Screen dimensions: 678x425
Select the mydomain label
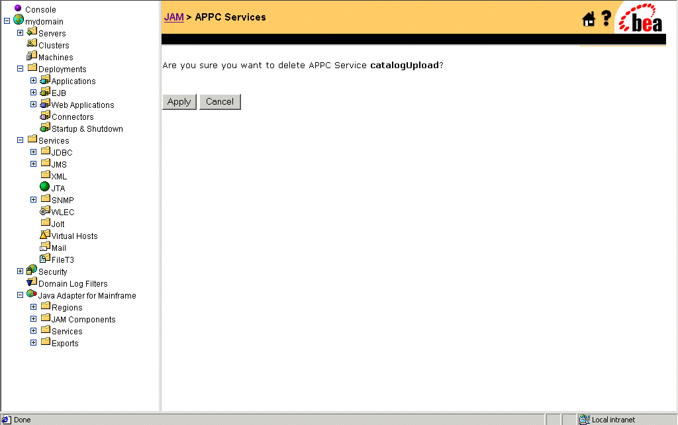click(44, 22)
